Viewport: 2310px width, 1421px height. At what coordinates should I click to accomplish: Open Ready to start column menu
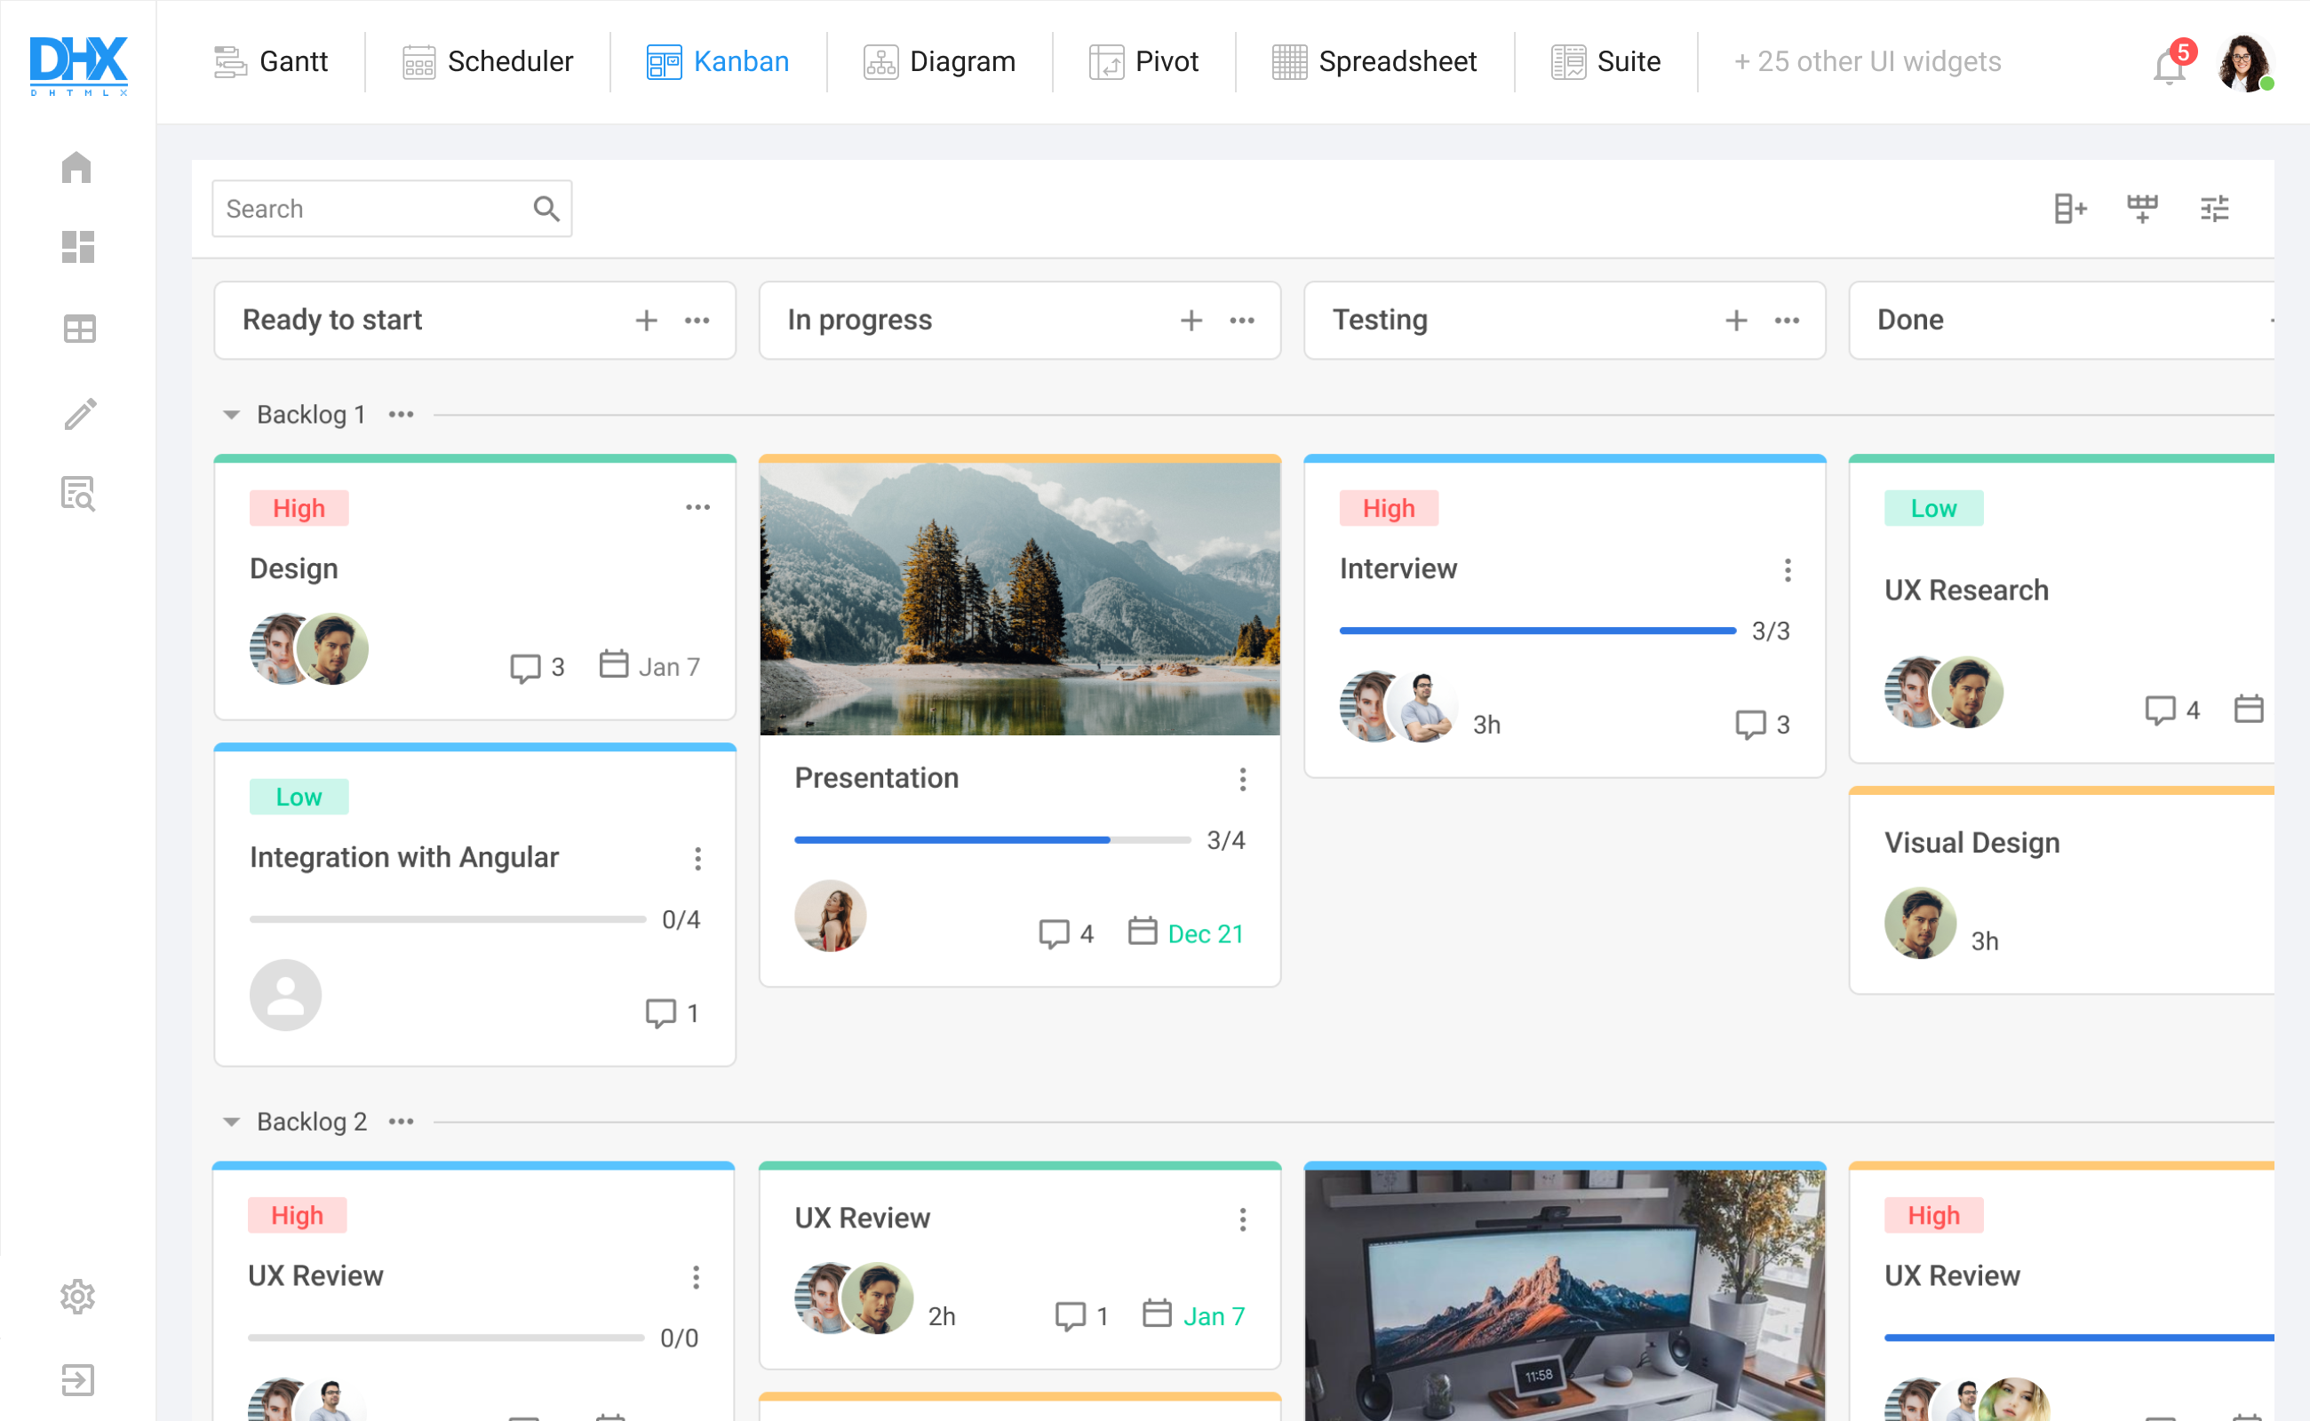(x=697, y=321)
